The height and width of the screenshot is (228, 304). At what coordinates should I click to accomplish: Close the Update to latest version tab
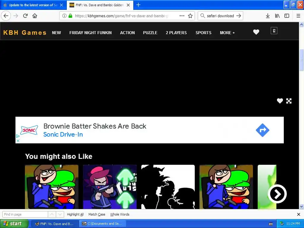tap(61, 5)
